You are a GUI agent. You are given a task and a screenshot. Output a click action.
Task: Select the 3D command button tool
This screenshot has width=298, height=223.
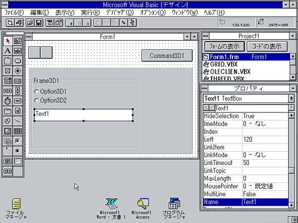click(18, 161)
